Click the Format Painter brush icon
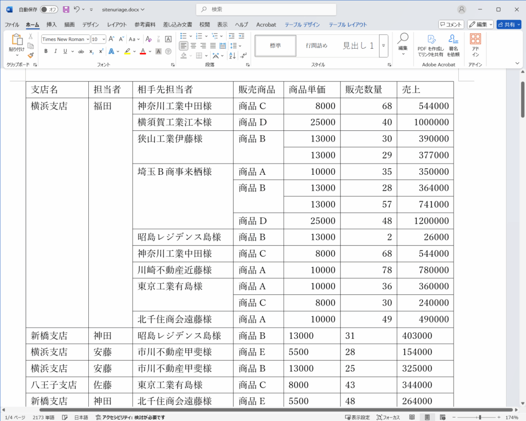This screenshot has height=421, width=526. click(31, 55)
